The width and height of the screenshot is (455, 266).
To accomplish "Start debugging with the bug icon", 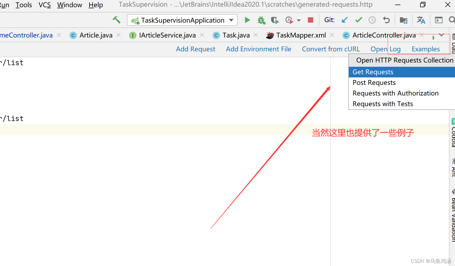I will pyautogui.click(x=261, y=20).
